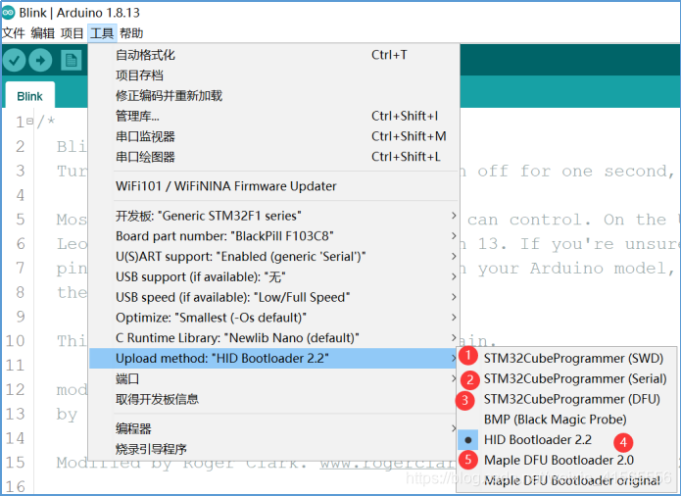Image resolution: width=681 pixels, height=496 pixels.
Task: Open 管理库... library manager entry
Action: [x=274, y=116]
